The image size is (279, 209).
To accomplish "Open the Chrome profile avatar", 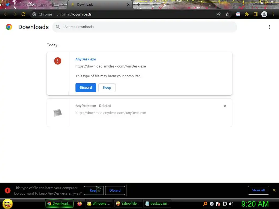I will click(264, 14).
